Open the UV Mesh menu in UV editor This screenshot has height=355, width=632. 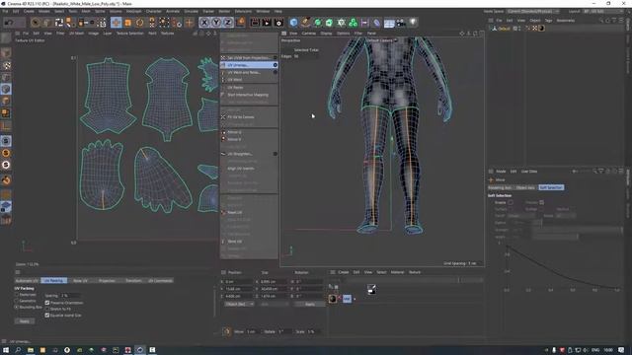coord(76,34)
